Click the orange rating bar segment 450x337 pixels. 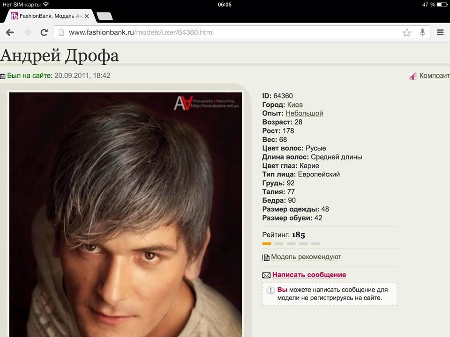tap(267, 243)
